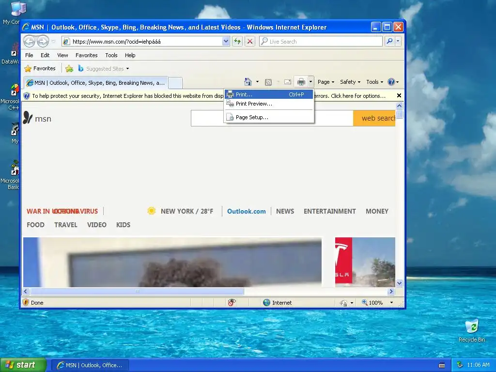Click the Forward navigation arrow
This screenshot has width=496, height=372.
(43, 42)
